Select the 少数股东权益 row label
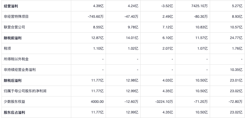 click(x=14, y=102)
